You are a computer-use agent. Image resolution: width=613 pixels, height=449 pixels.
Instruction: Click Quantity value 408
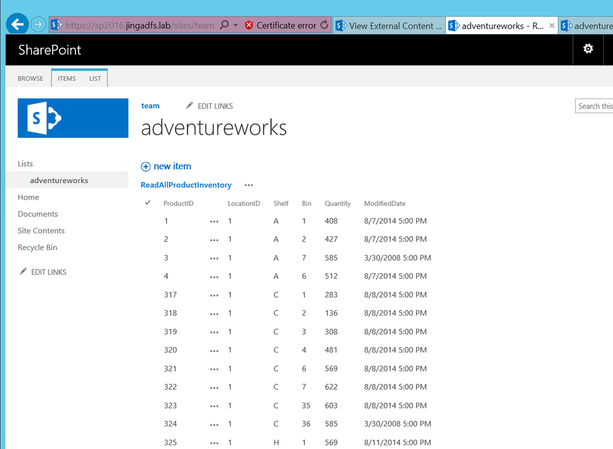point(331,221)
